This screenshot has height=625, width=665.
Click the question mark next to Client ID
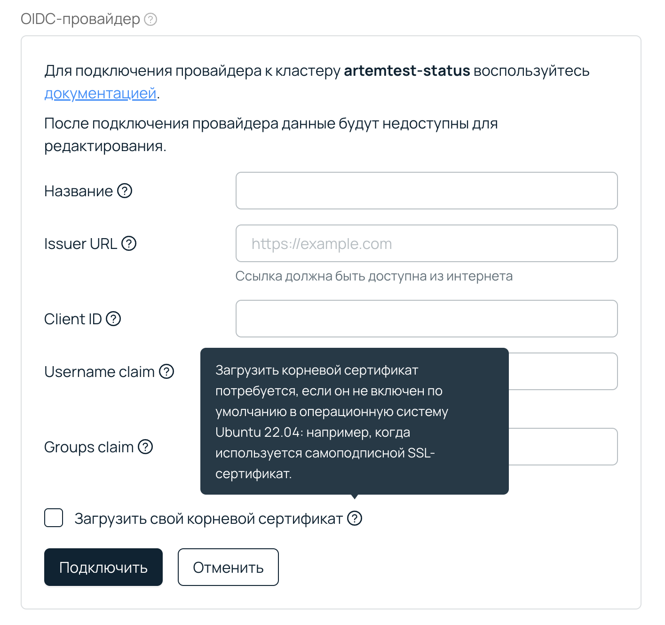point(113,319)
